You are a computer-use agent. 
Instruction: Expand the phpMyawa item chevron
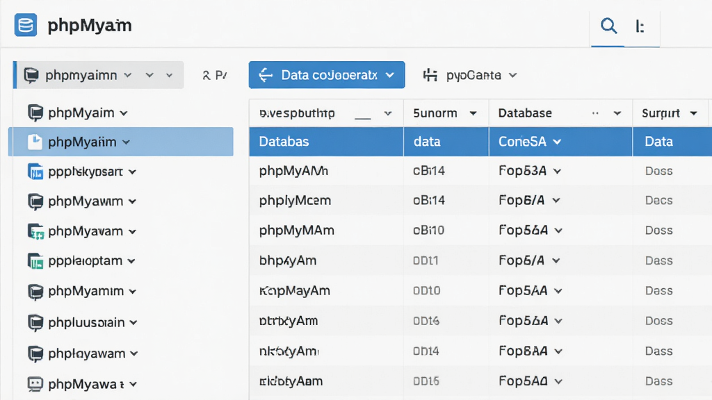pyautogui.click(x=133, y=385)
